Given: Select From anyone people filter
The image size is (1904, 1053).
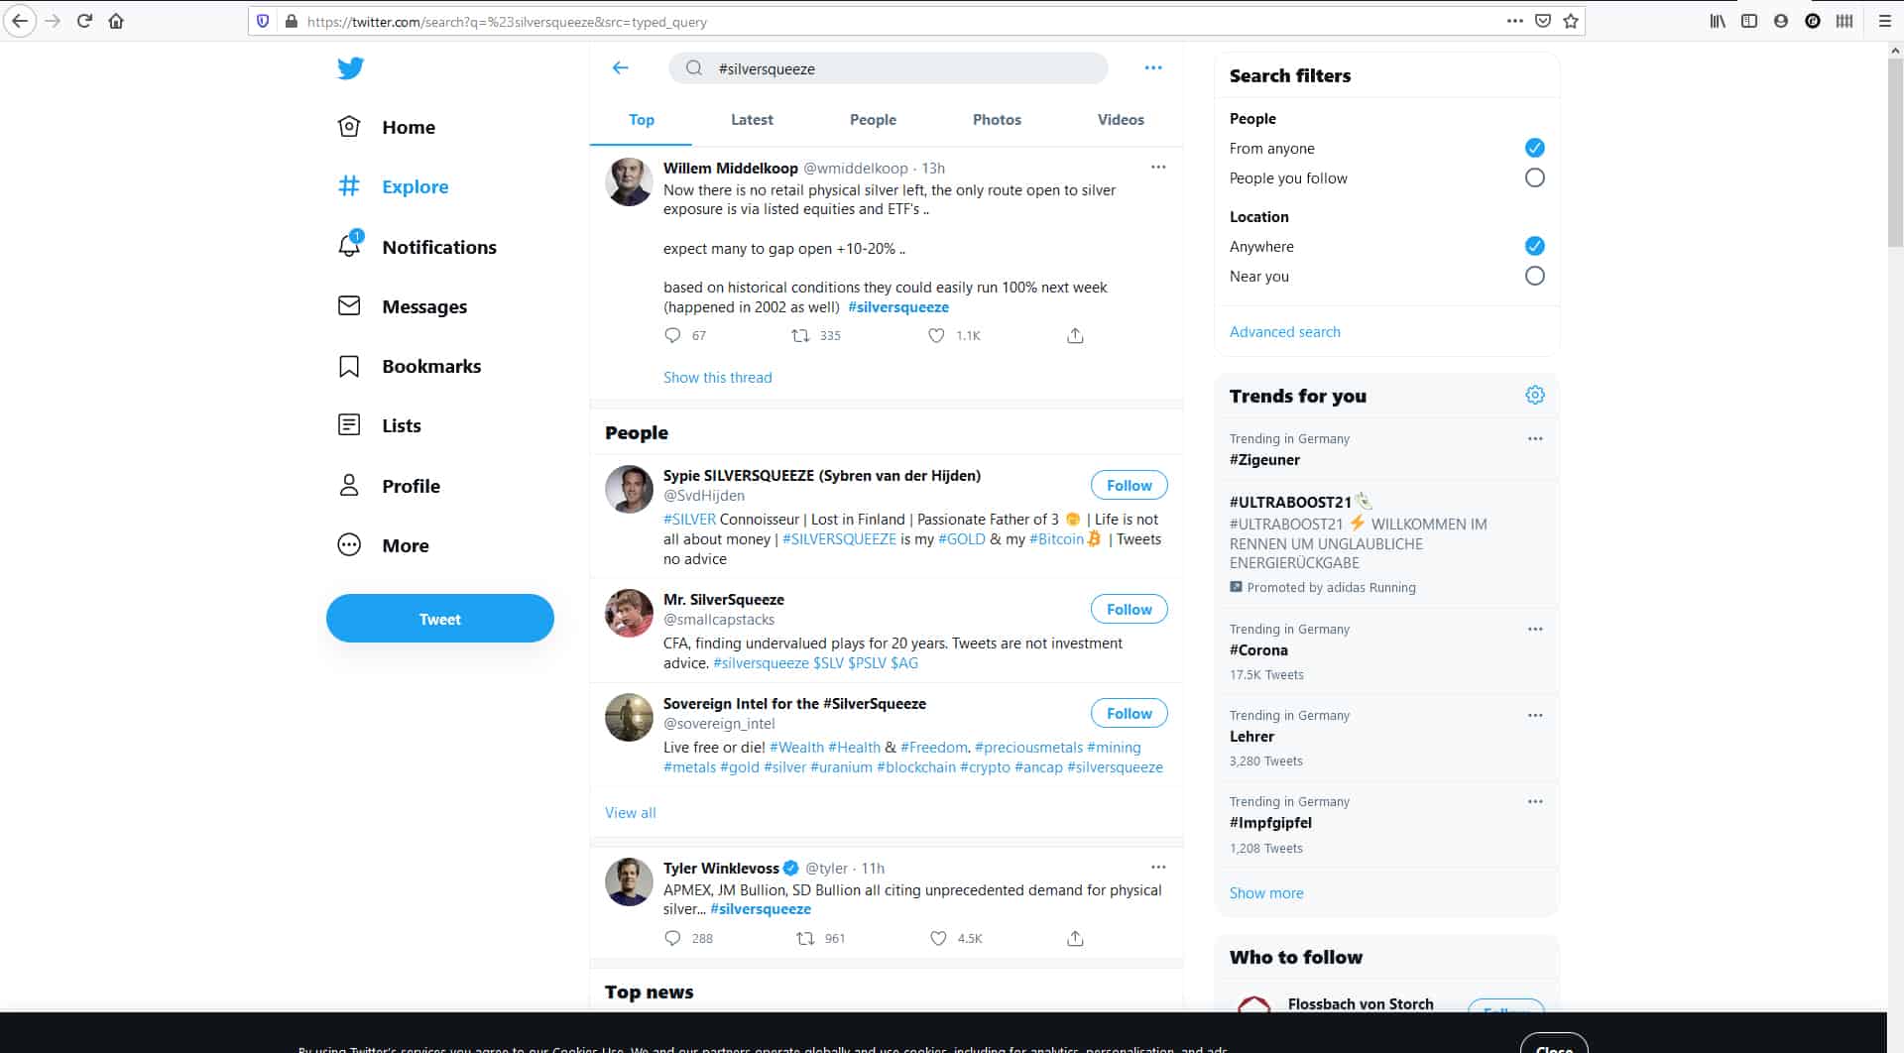Looking at the screenshot, I should [x=1534, y=148].
